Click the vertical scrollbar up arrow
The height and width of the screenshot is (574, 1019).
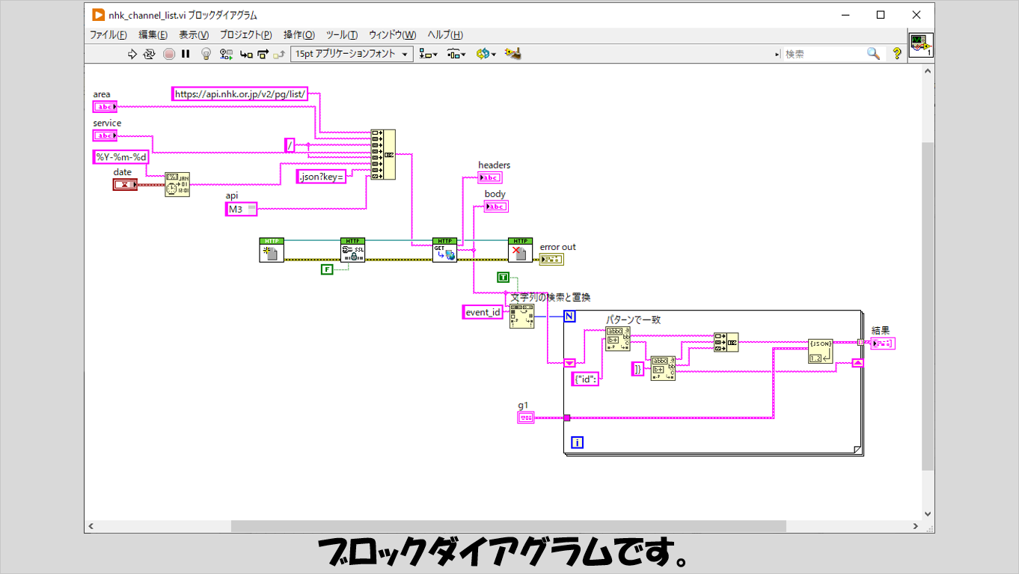(928, 70)
